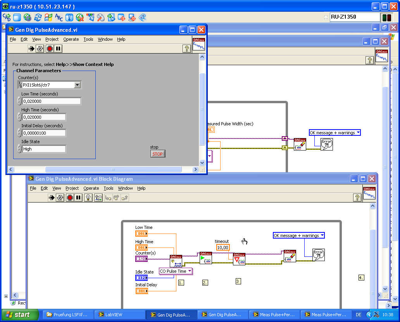Open Window menu in Block Diagram window
The height and width of the screenshot is (322, 400).
[x=125, y=188]
